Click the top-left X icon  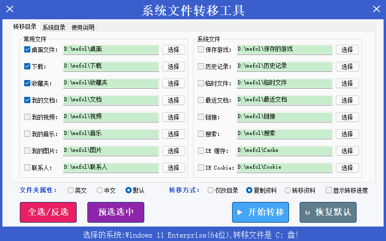click(x=9, y=9)
